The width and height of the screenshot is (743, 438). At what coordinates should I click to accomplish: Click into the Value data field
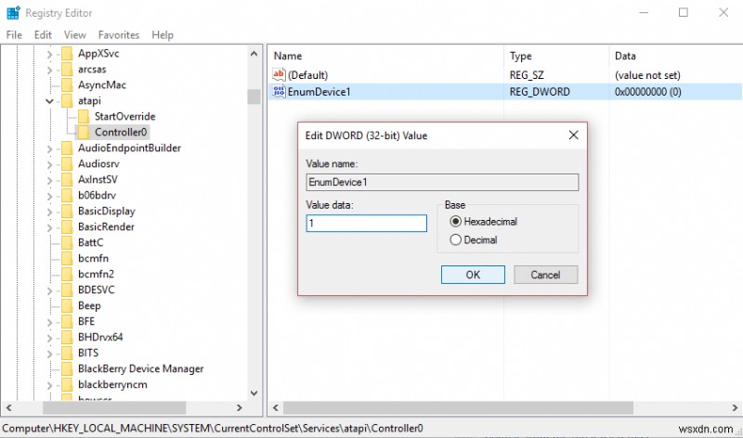click(366, 223)
